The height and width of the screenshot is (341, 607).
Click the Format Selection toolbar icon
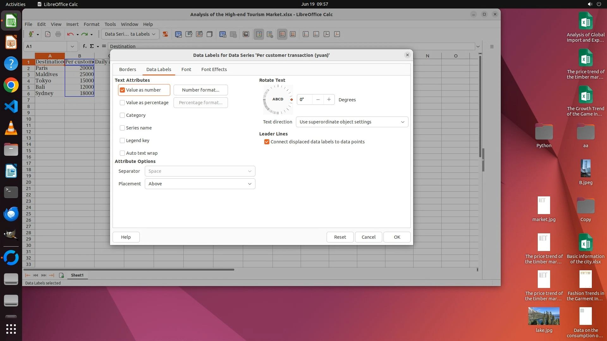tap(165, 34)
